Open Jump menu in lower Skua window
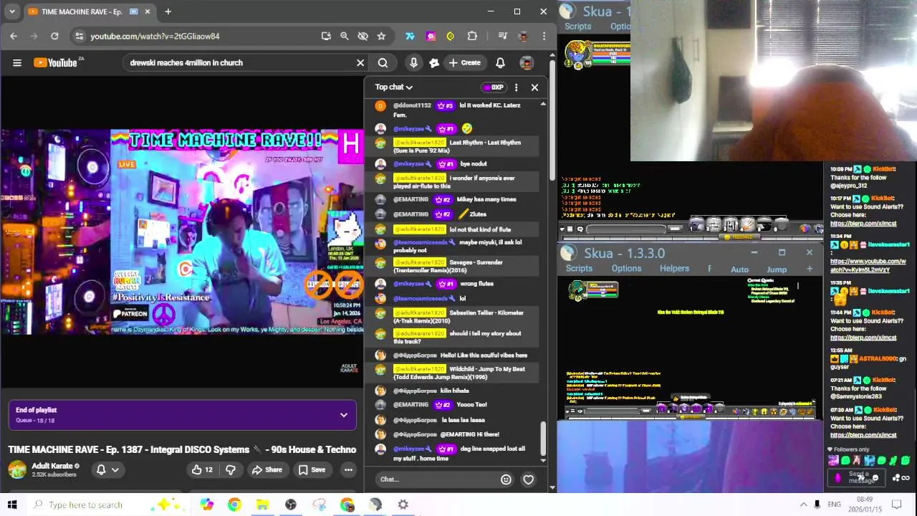917x516 pixels. click(x=777, y=269)
